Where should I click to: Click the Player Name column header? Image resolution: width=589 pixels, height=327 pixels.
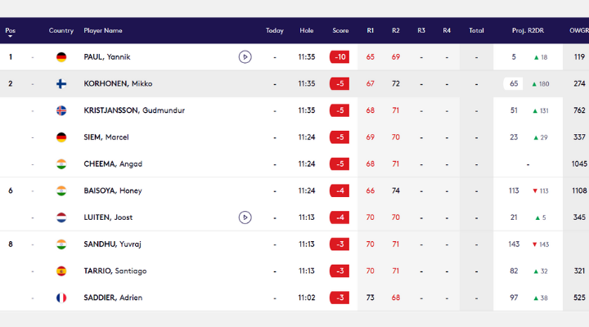point(103,31)
